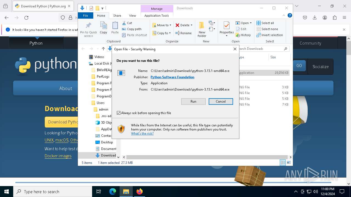Open the Application Tools tab
This screenshot has width=351, height=197.
(157, 16)
